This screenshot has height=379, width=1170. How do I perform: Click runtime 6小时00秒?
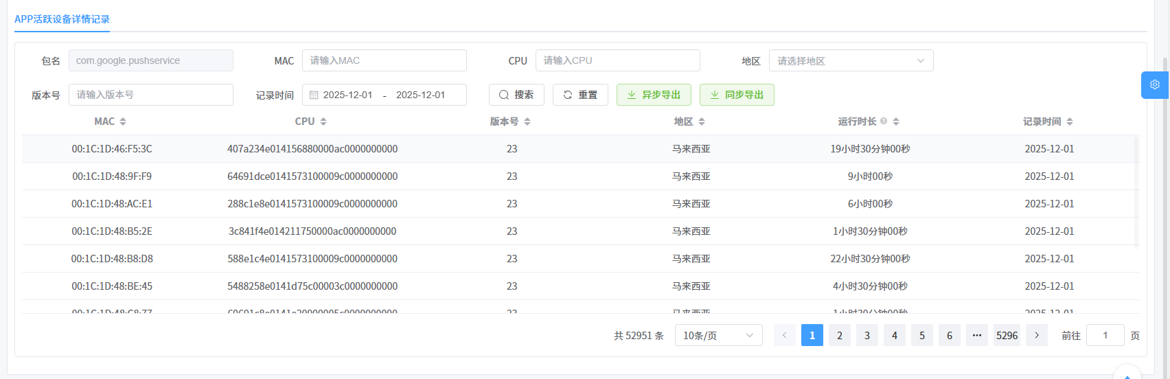click(870, 204)
